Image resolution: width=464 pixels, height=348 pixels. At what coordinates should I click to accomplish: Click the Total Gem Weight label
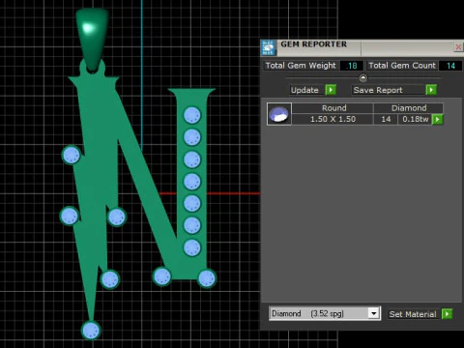tap(301, 66)
